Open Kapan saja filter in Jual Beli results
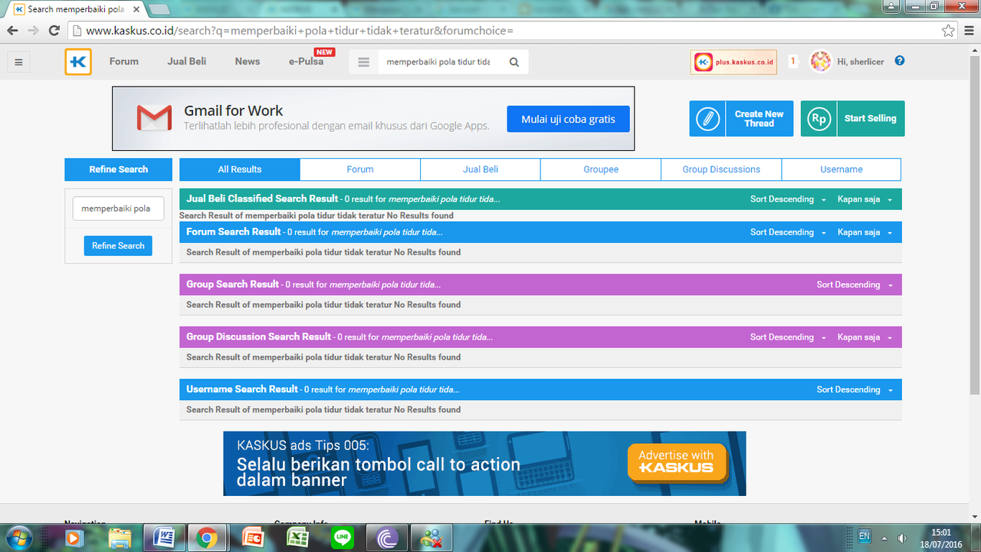The height and width of the screenshot is (552, 981). 865,199
